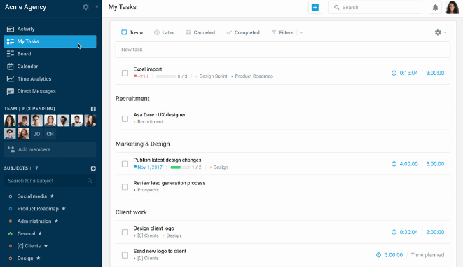Image resolution: width=463 pixels, height=267 pixels.
Task: Click the top Search field
Action: [375, 8]
